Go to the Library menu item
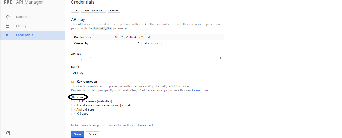The image size is (342, 138). 21,26
